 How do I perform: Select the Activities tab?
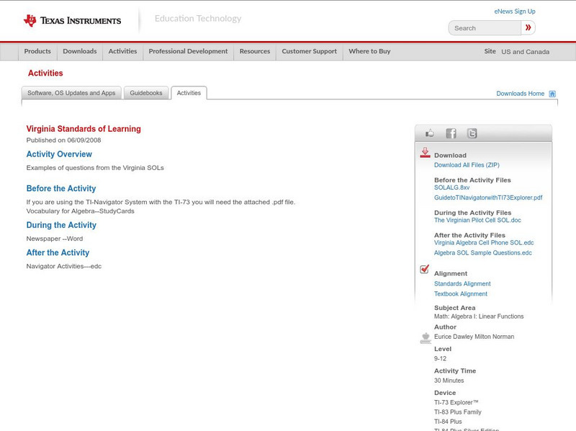(x=189, y=92)
